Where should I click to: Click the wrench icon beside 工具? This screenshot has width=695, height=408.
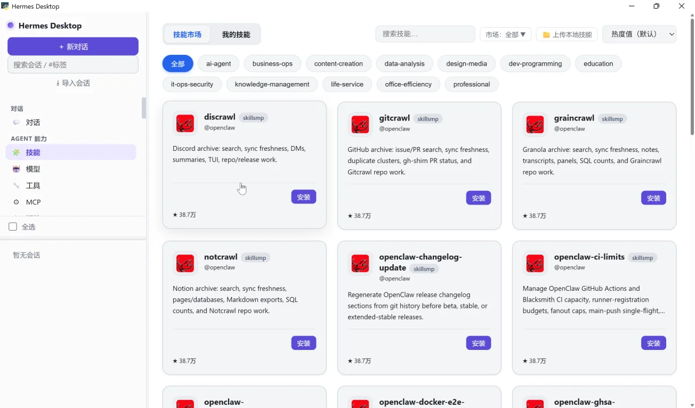[16, 185]
